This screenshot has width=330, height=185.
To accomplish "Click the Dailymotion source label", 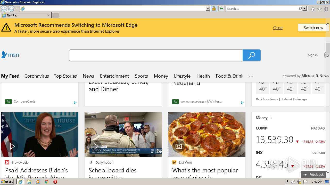I will coord(104,162).
